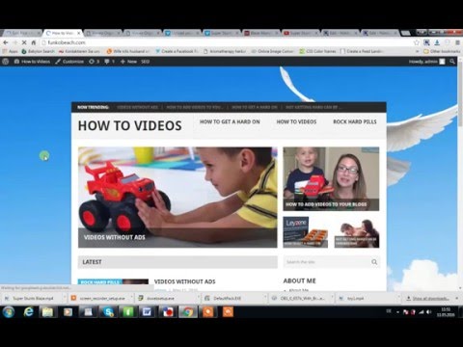463x347 pixels.
Task: Open the Windows Start orb
Action: point(9,312)
